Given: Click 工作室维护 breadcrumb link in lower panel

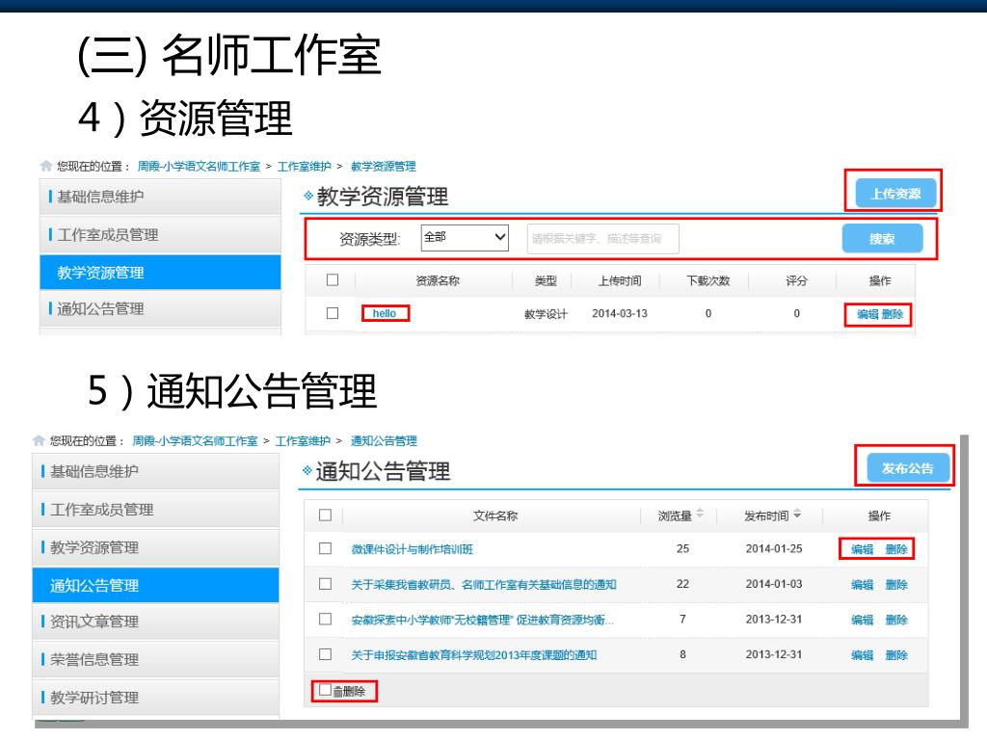Looking at the screenshot, I should (x=303, y=441).
